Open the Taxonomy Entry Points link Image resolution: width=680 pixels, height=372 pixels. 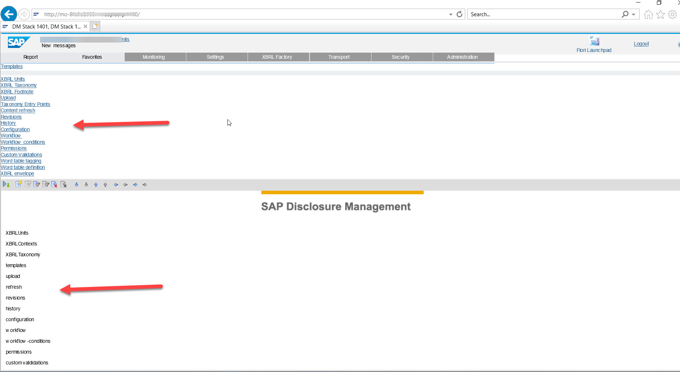pos(25,104)
